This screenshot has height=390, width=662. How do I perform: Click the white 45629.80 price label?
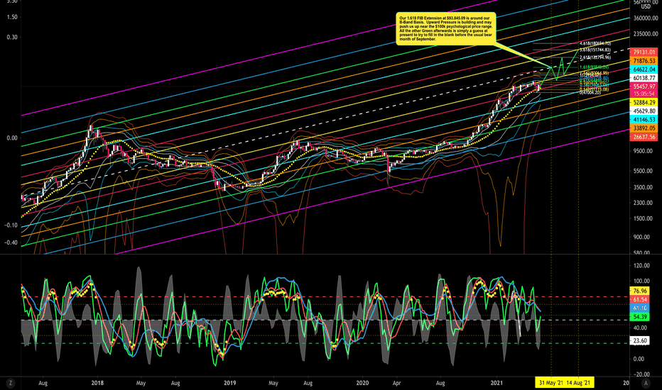pyautogui.click(x=644, y=111)
